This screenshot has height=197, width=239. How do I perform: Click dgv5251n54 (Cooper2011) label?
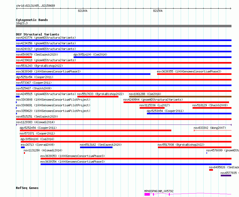point(35,77)
